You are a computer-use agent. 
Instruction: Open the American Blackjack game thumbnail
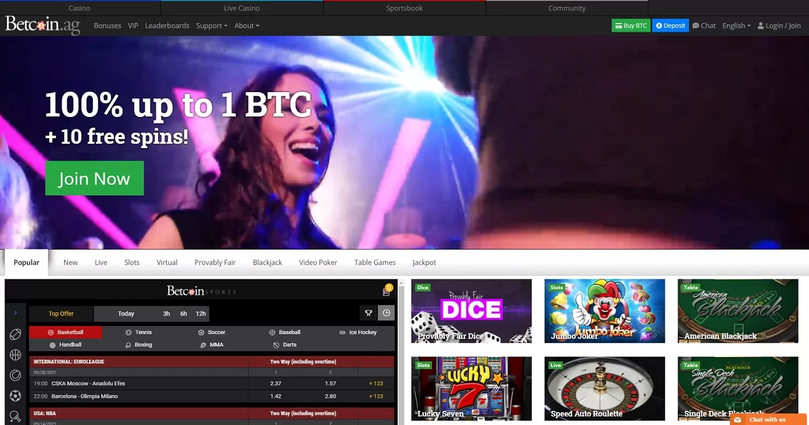(738, 311)
